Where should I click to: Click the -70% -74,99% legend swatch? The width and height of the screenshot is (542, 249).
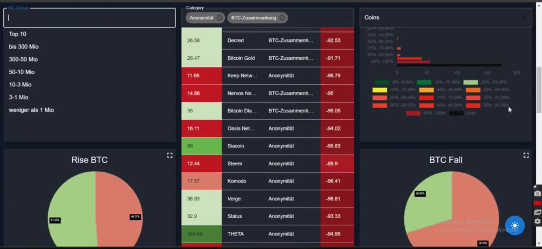point(426,98)
